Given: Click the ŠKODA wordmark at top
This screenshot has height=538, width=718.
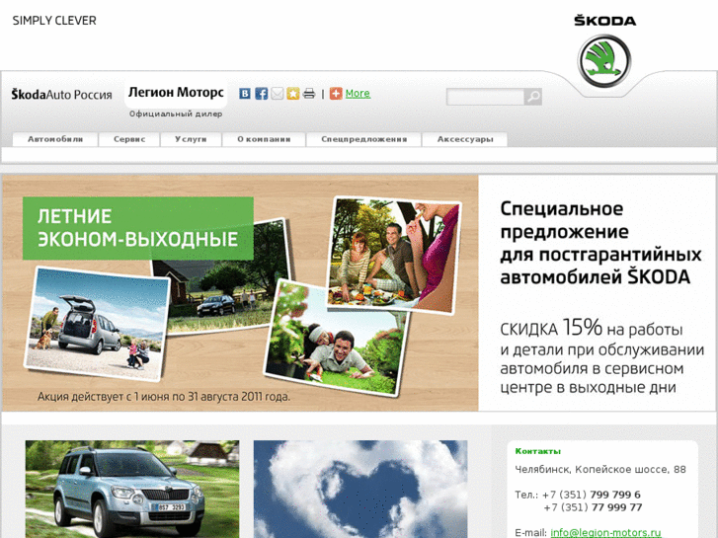Looking at the screenshot, I should [x=604, y=21].
